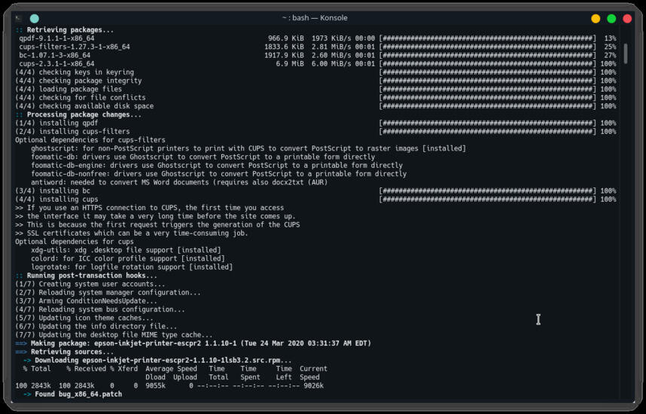Click the 'Retrieving packages...' heading line
The image size is (646, 414).
point(65,29)
